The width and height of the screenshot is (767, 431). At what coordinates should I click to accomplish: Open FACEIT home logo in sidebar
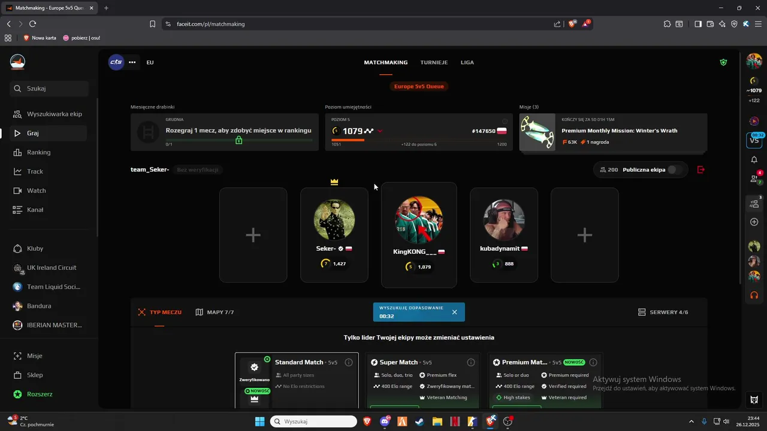tap(18, 62)
